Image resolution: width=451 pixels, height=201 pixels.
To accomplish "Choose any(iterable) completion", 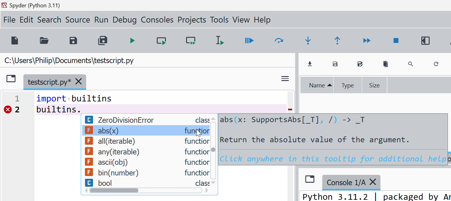I will click(x=146, y=152).
